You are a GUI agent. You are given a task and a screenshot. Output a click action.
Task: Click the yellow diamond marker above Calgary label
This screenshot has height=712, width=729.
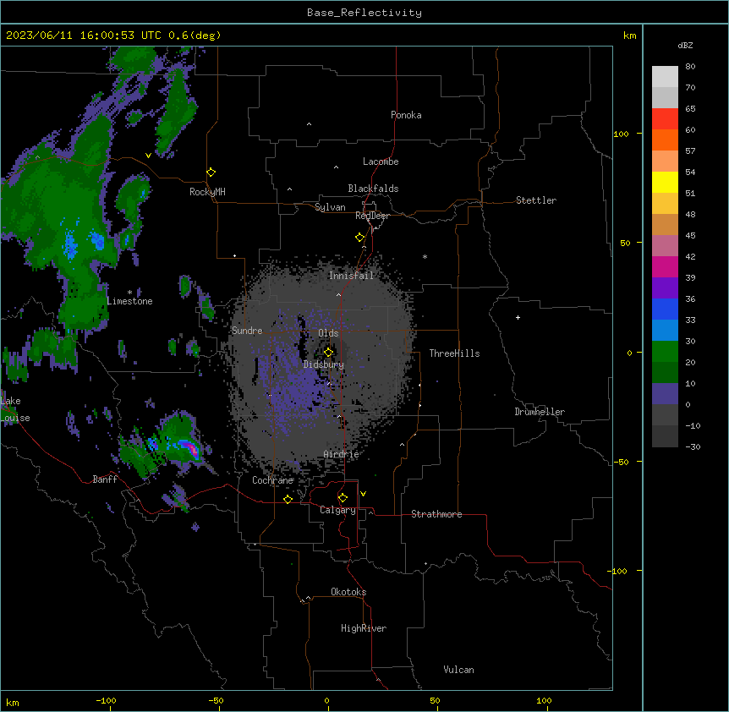click(343, 498)
